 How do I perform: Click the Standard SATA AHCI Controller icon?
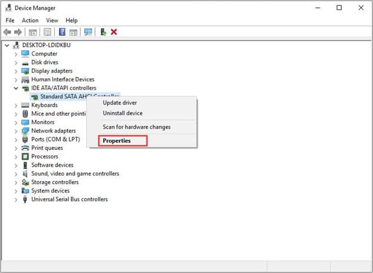click(x=35, y=97)
